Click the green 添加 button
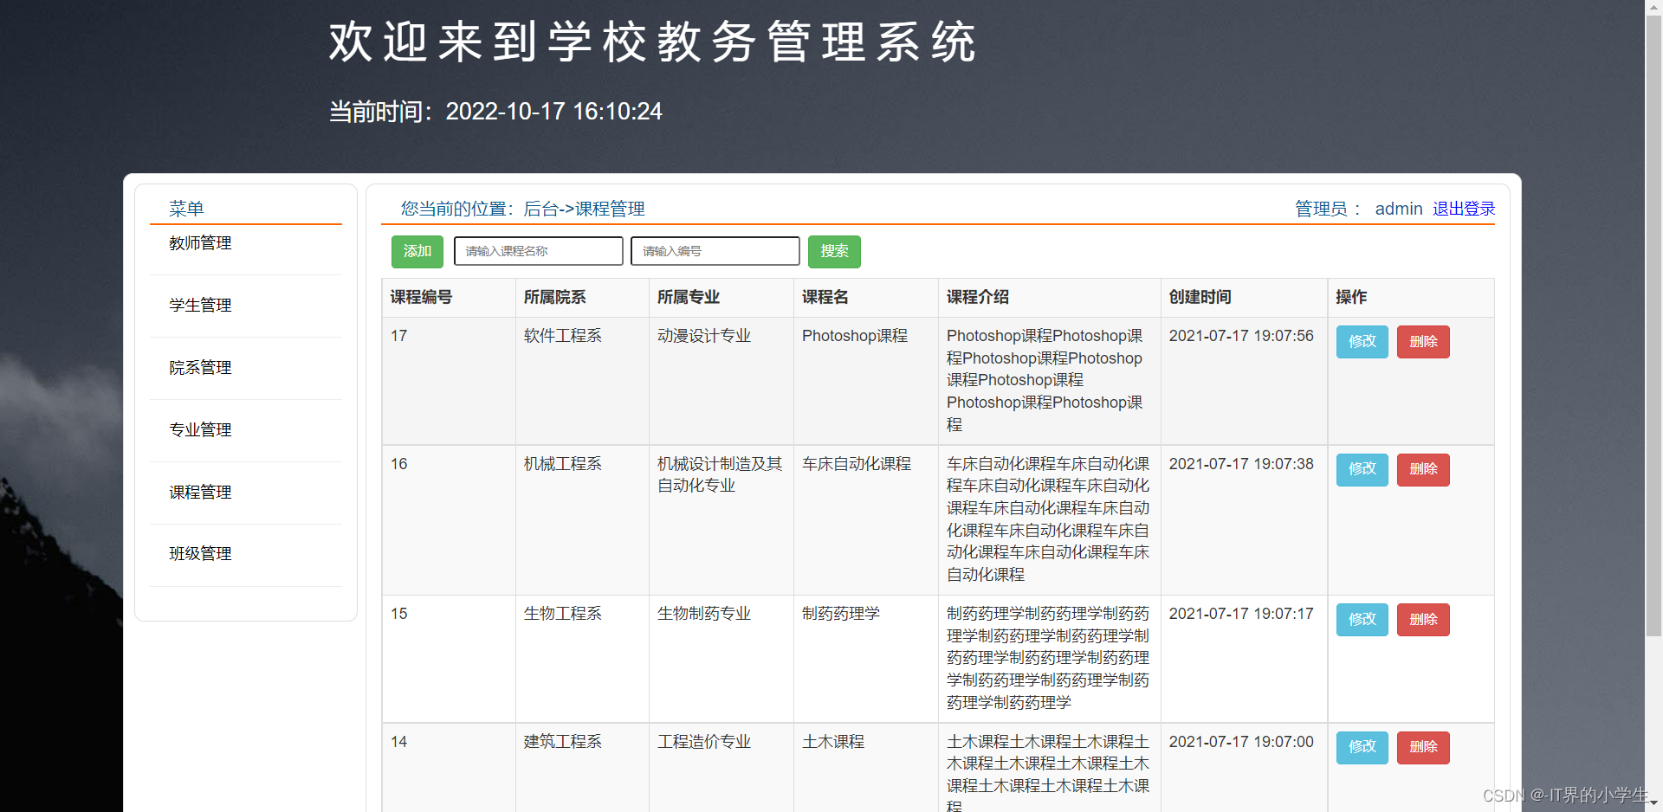This screenshot has width=1663, height=812. [417, 251]
